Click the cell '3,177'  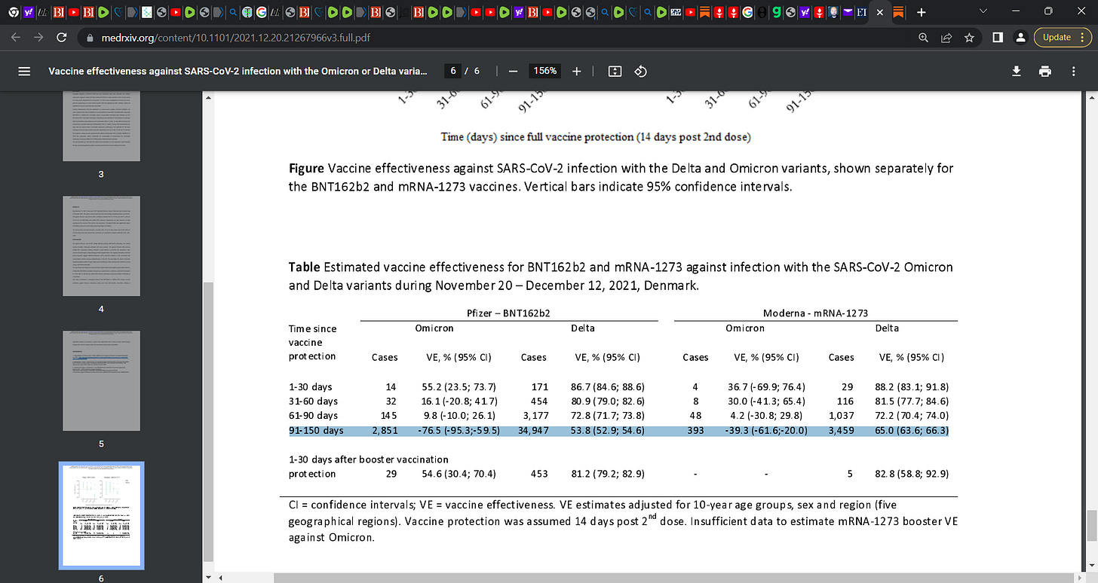tap(537, 416)
